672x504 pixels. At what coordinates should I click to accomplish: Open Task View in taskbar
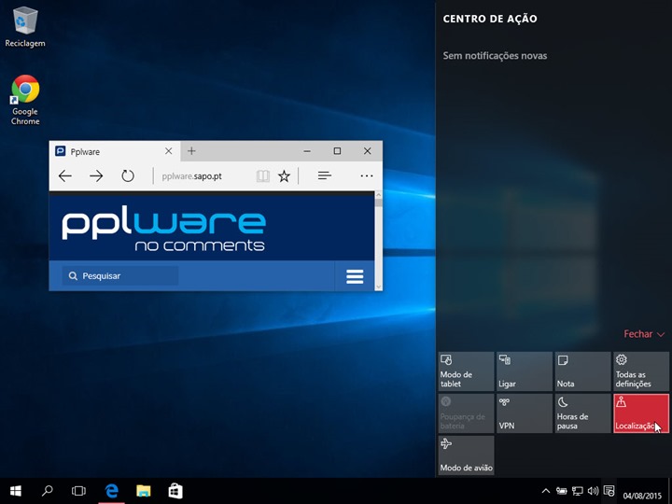point(78,491)
